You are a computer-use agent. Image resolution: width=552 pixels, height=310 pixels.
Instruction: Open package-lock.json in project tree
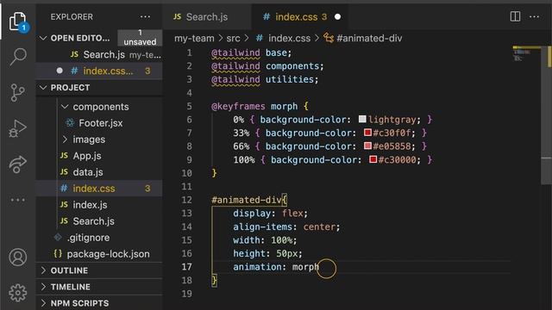point(108,254)
